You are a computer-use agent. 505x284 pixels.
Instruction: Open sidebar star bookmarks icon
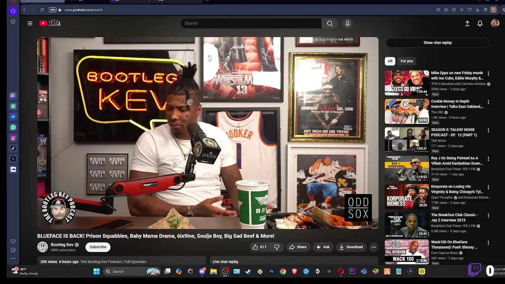(13, 21)
